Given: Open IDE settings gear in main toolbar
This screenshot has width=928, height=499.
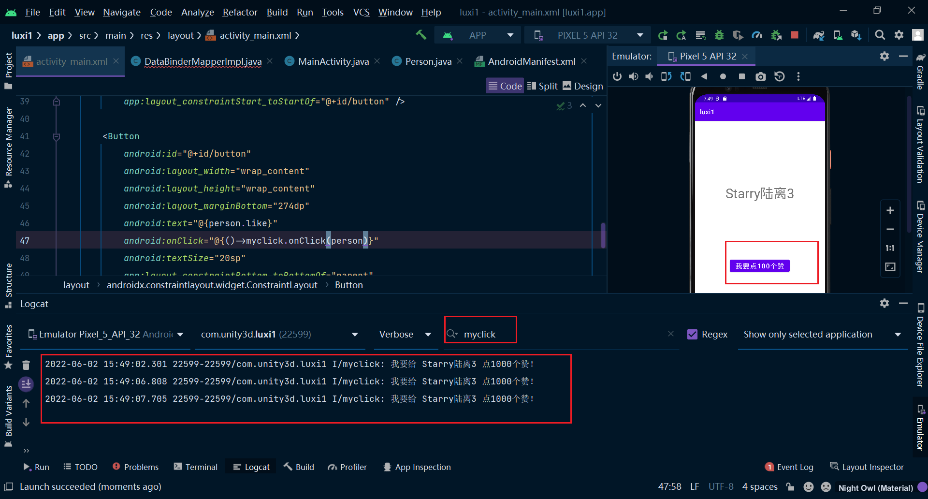Looking at the screenshot, I should coord(899,35).
